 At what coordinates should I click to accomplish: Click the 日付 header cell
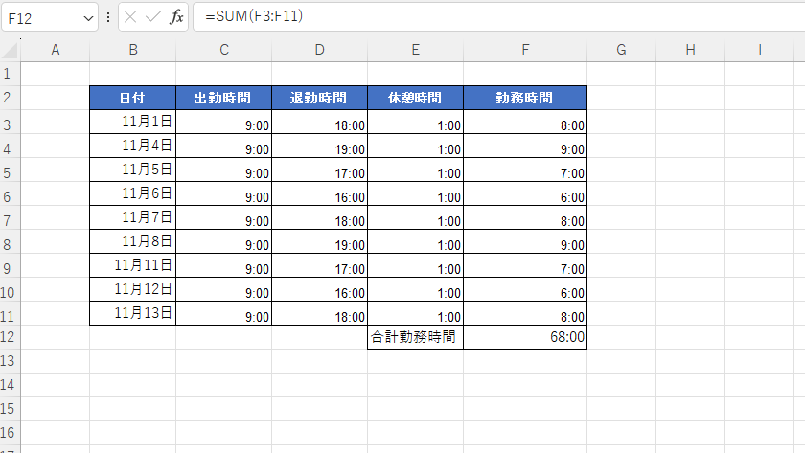(x=133, y=98)
